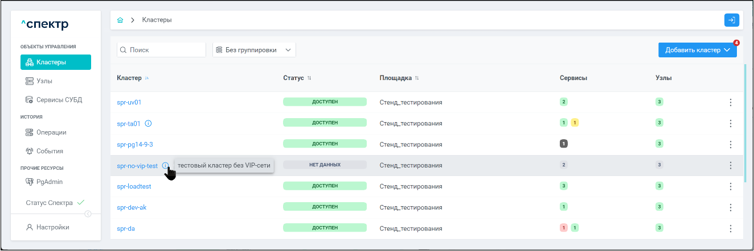Sort by Площадка column sort icon
754x251 pixels.
(417, 78)
